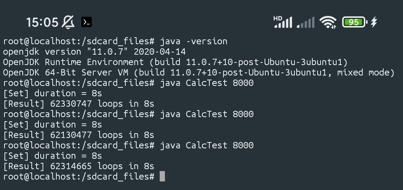Tap the muted bell silent mode icon
Image resolution: width=403 pixels, height=190 pixels.
point(68,22)
